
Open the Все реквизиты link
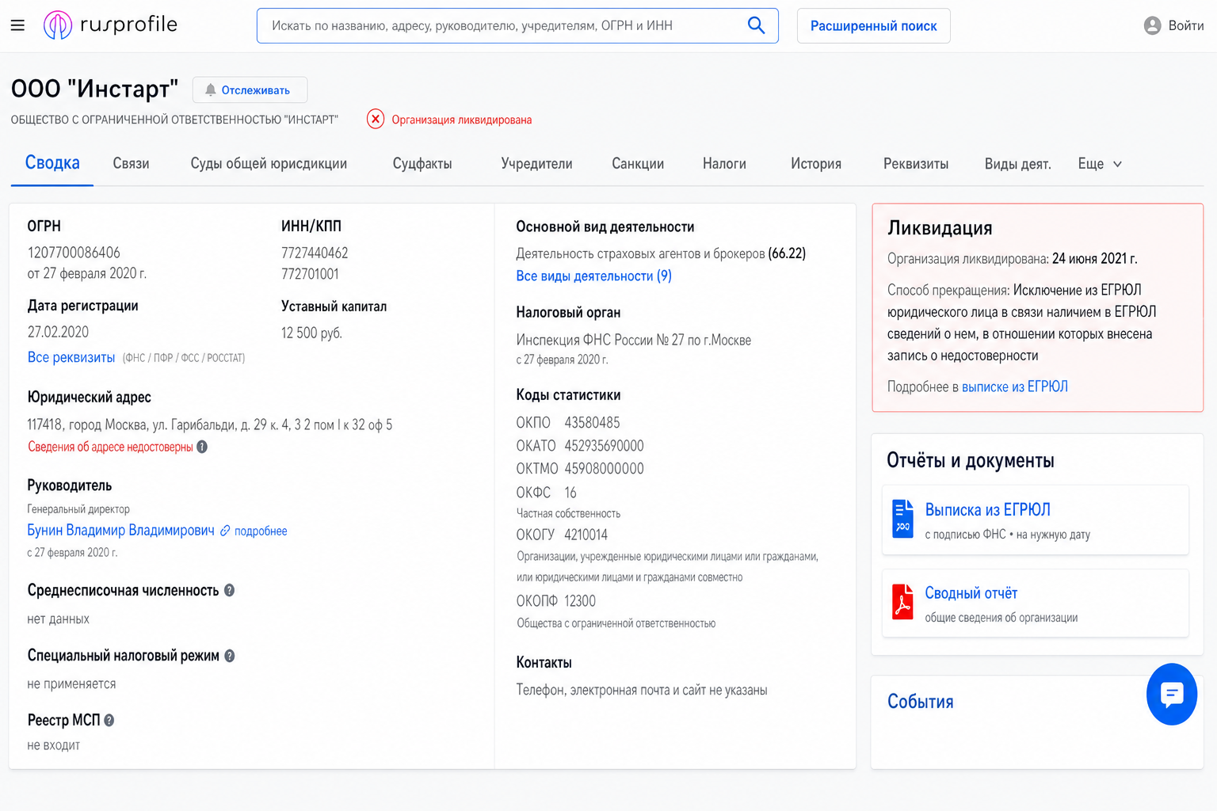(x=71, y=357)
